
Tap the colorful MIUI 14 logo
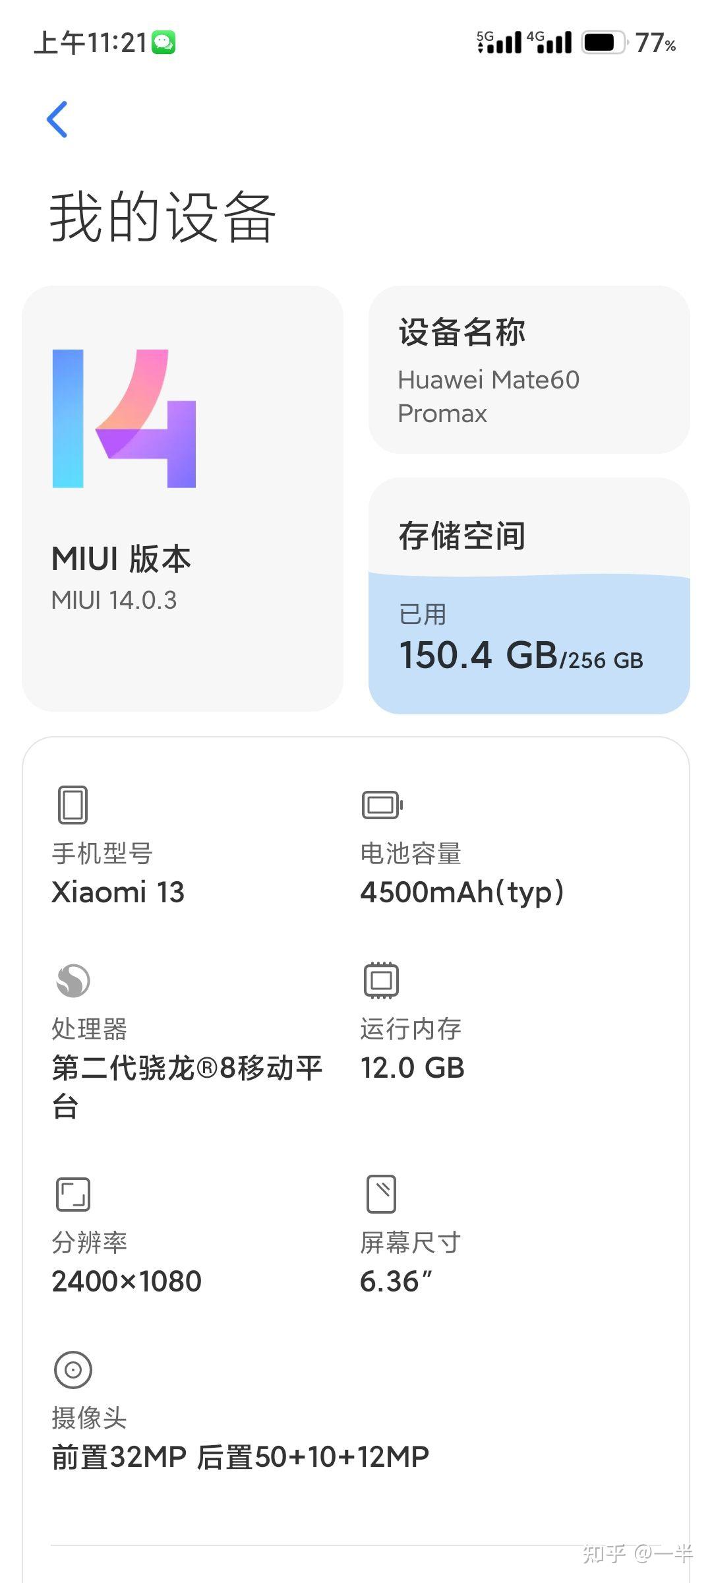[x=125, y=419]
